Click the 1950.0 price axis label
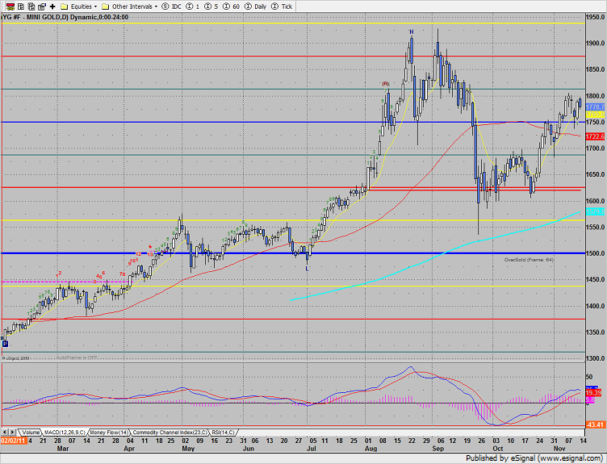607x464 pixels. [x=595, y=17]
